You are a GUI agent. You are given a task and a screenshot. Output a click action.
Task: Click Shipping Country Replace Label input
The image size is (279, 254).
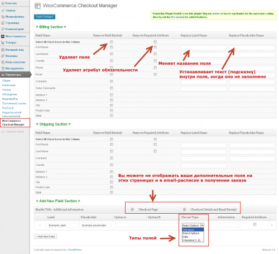click(x=204, y=165)
